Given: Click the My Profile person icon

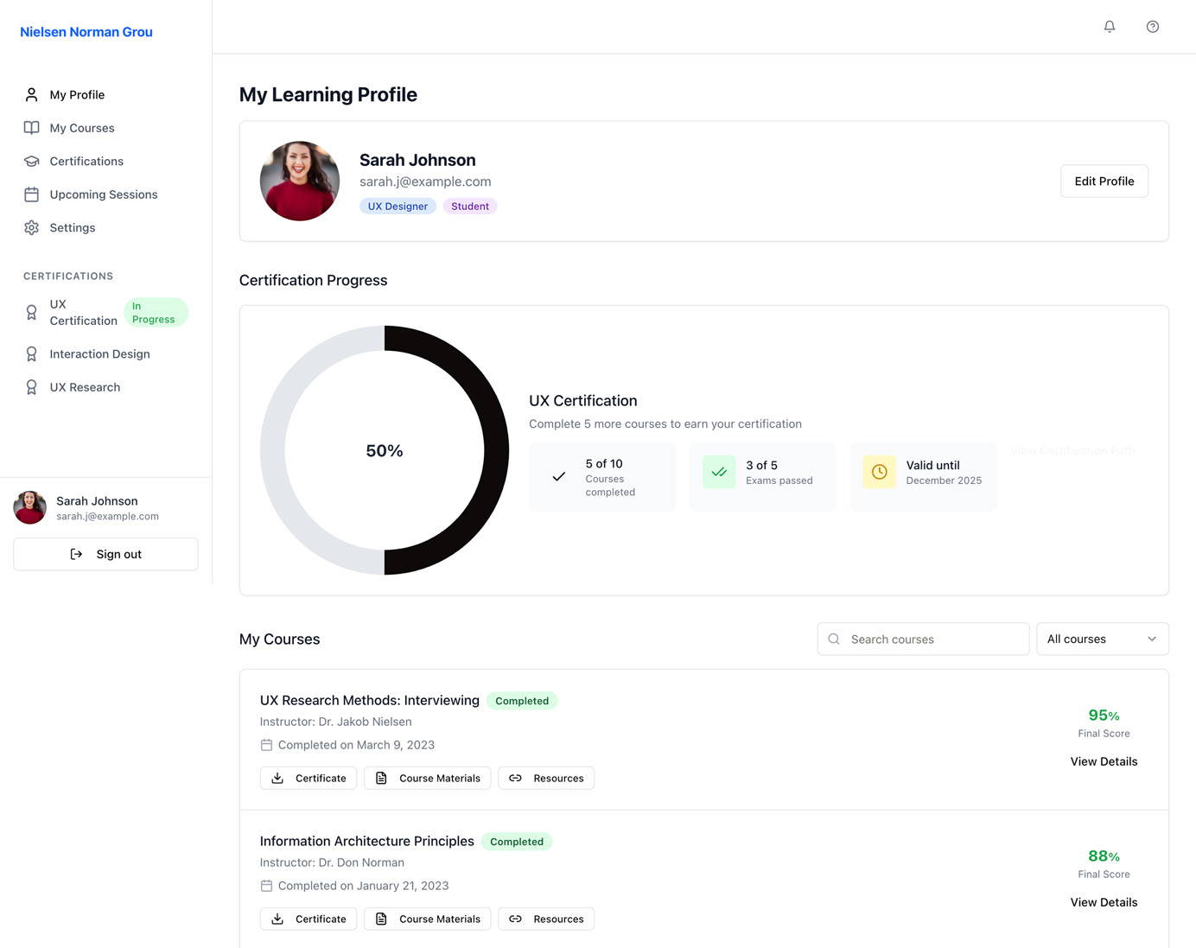Looking at the screenshot, I should (31, 94).
